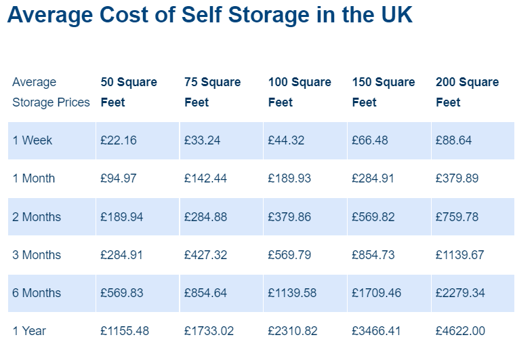This screenshot has width=515, height=350.
Task: Click the £1155.48 price cell
Action: pos(125,331)
